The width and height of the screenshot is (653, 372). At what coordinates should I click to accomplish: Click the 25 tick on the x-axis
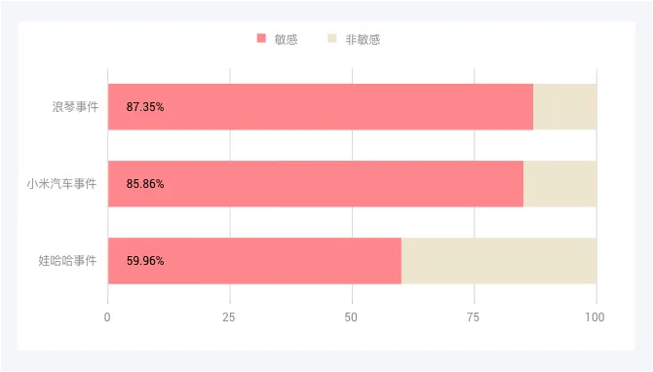[x=229, y=317]
